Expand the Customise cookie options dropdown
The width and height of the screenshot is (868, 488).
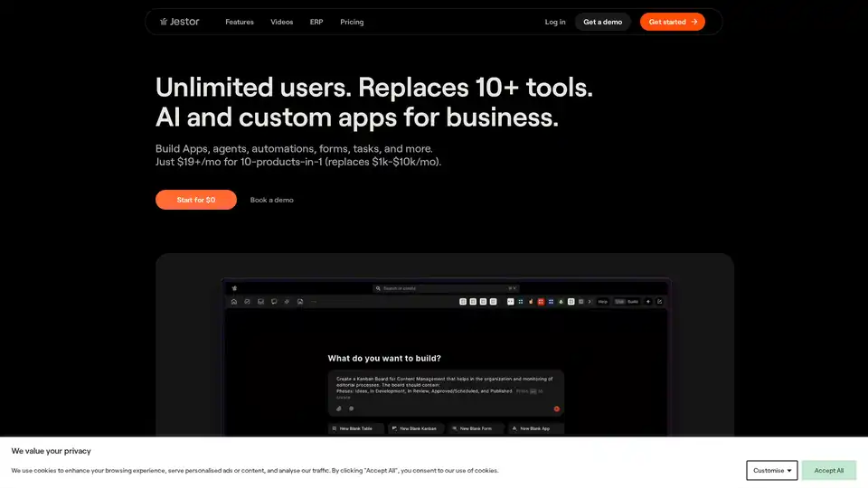click(x=771, y=470)
